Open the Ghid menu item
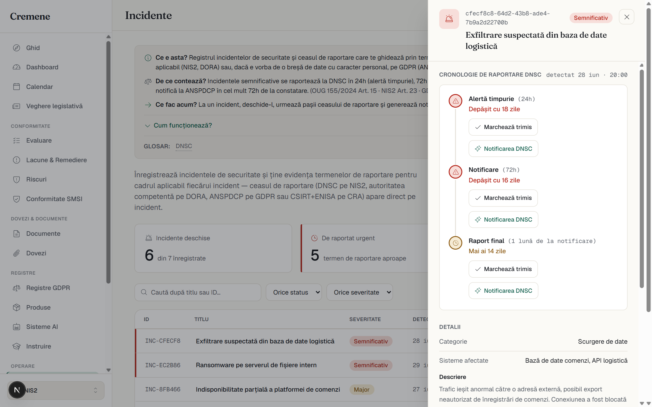652x407 pixels. [56, 48]
